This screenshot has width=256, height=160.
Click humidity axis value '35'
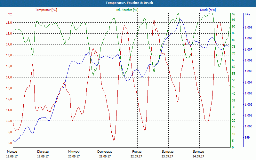pyautogui.click(x=234, y=100)
